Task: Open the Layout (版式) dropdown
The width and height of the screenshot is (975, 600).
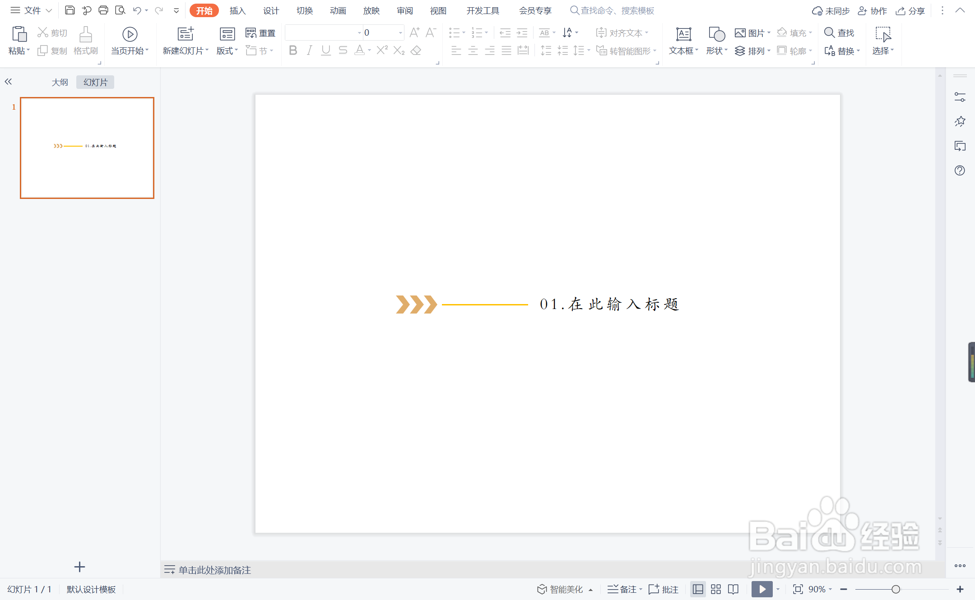Action: click(x=227, y=41)
